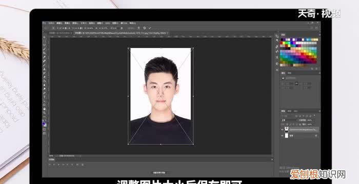Select the Zoom tool

tap(44, 113)
